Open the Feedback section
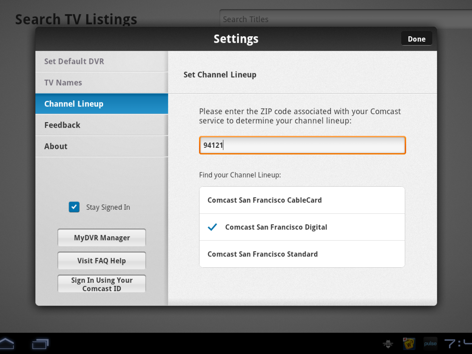 [x=102, y=125]
